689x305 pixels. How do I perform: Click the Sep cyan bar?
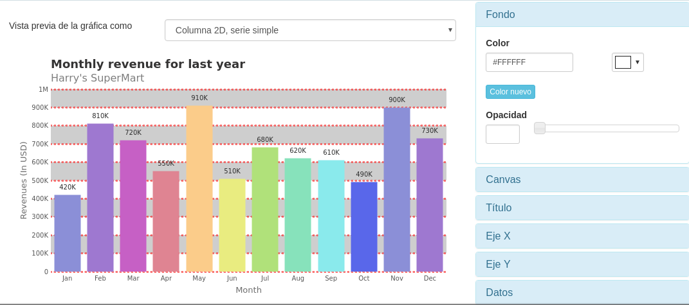pos(331,216)
